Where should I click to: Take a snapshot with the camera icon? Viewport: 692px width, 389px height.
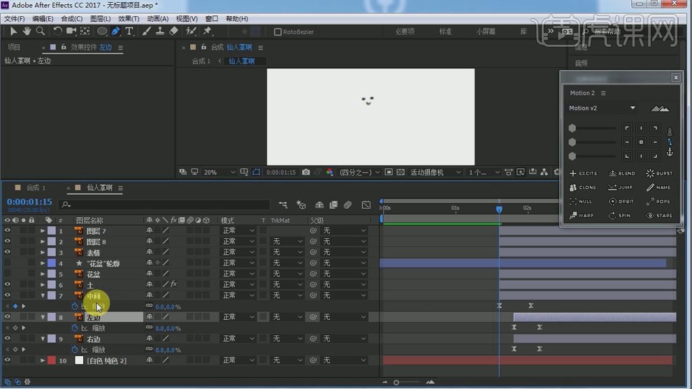(306, 172)
